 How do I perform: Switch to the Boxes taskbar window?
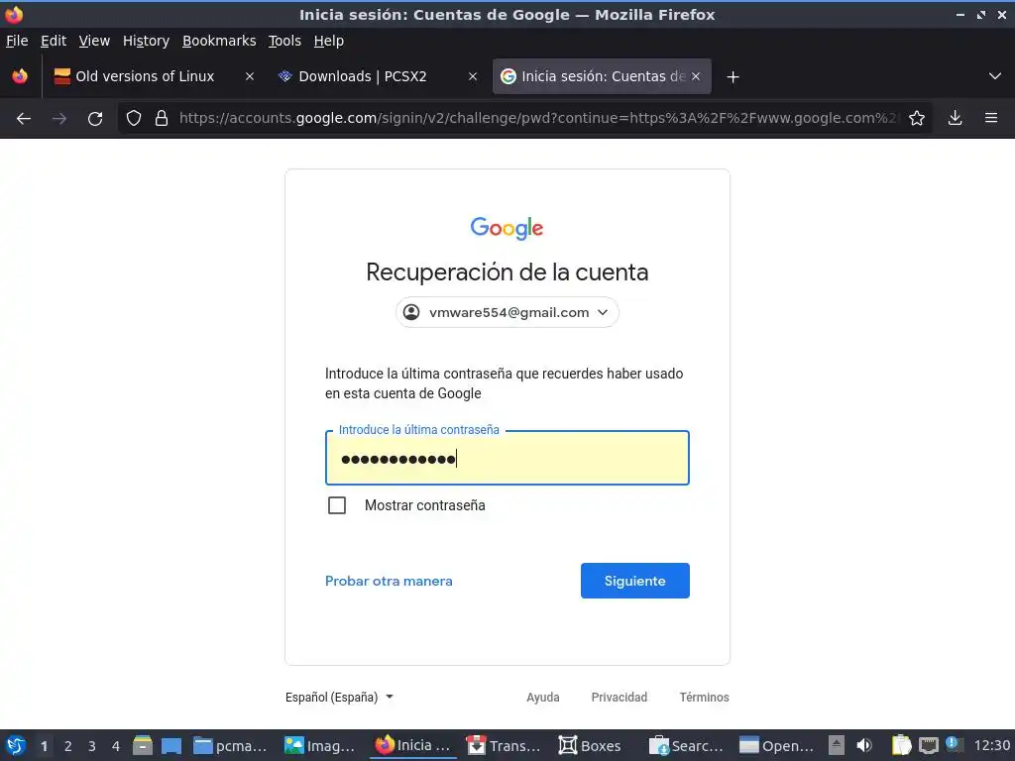pos(590,745)
